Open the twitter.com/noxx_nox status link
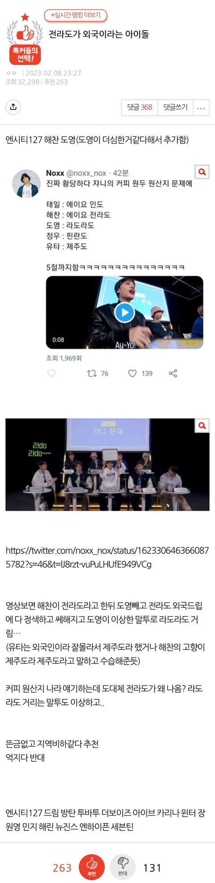Viewport: 215px width, 883px height. 107,557
